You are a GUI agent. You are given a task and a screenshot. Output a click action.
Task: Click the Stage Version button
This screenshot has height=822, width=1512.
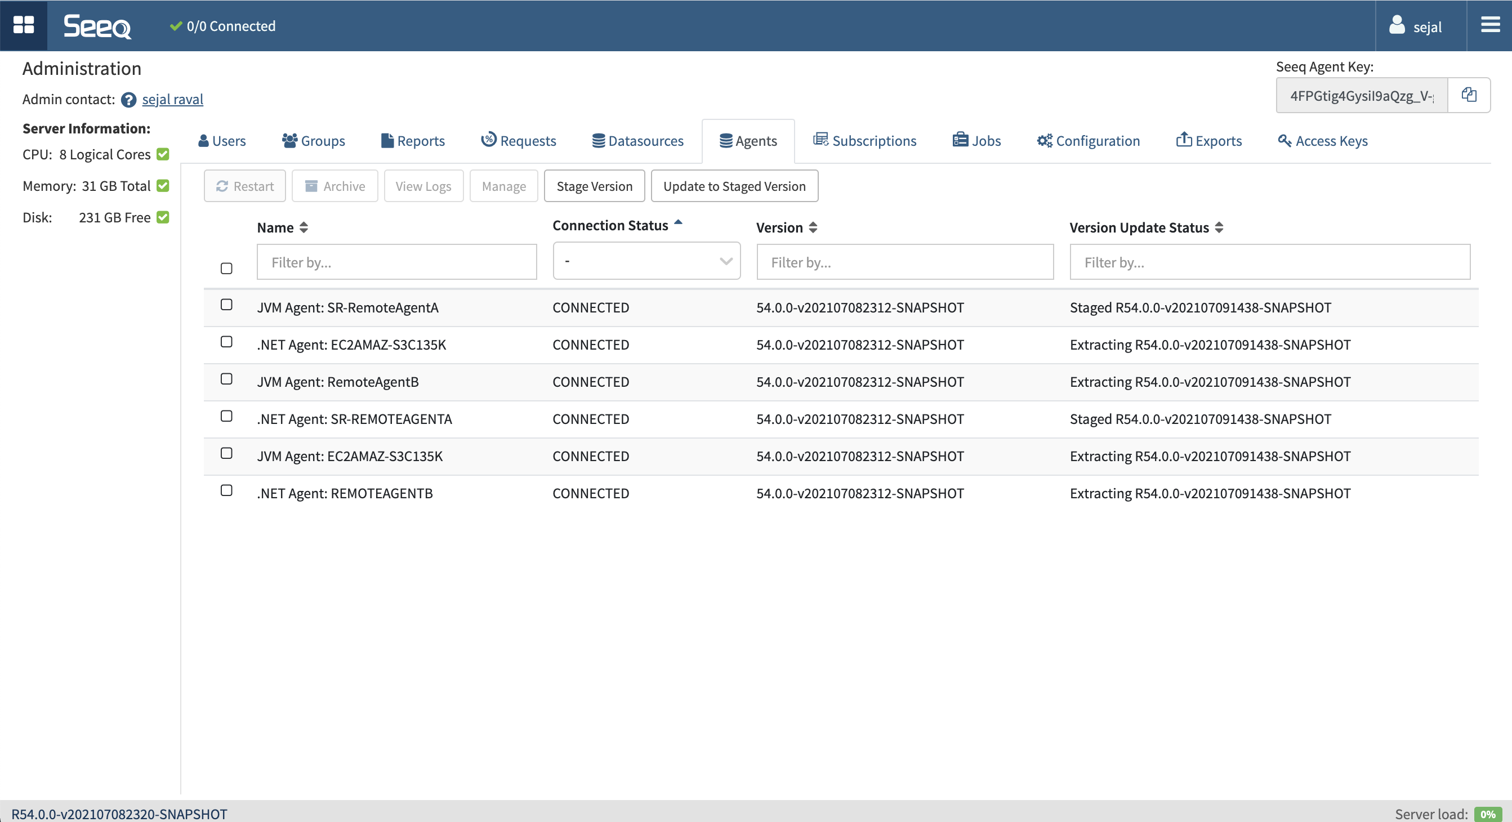click(x=594, y=186)
